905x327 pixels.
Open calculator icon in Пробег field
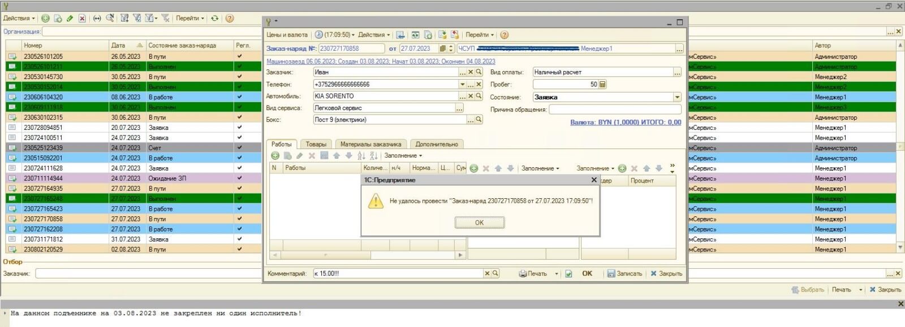coord(602,84)
